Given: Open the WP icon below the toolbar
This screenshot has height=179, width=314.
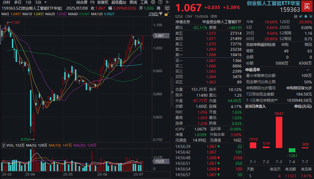Looking at the screenshot, I should [x=167, y=8].
